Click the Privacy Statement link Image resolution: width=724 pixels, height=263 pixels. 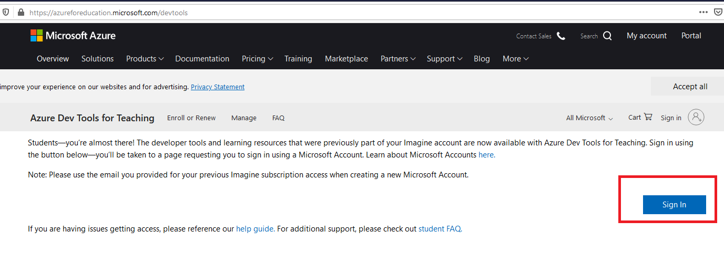pyautogui.click(x=218, y=87)
